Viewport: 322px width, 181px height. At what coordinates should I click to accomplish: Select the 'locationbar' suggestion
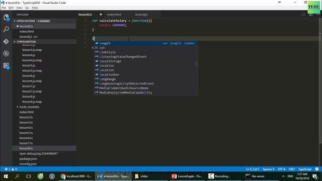click(x=145, y=75)
